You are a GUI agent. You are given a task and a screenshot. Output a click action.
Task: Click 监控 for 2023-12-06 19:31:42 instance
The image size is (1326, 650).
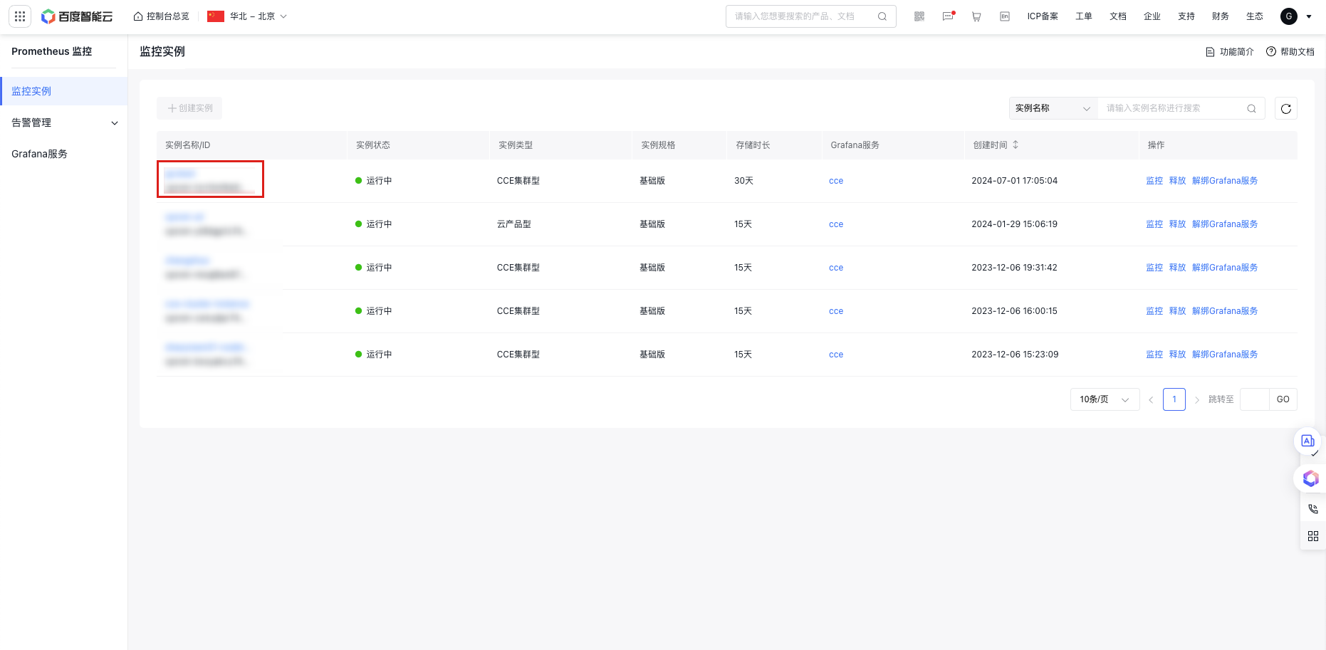pyautogui.click(x=1154, y=268)
